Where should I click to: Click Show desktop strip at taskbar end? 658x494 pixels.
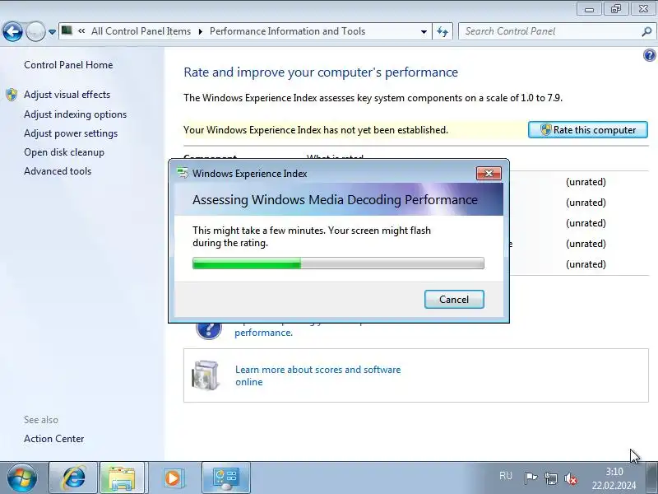click(651, 478)
